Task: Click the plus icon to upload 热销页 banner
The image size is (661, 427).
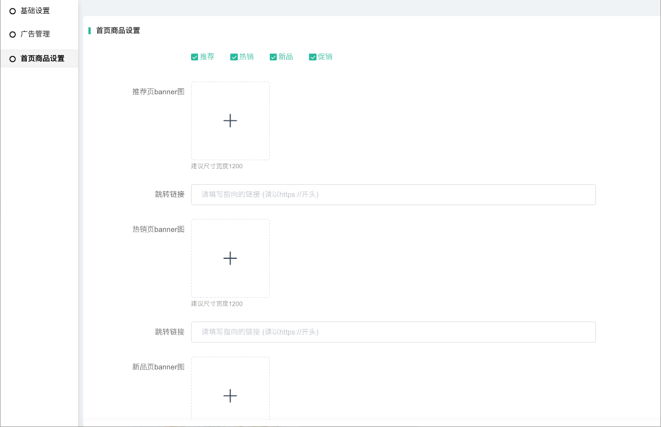Action: (x=230, y=258)
